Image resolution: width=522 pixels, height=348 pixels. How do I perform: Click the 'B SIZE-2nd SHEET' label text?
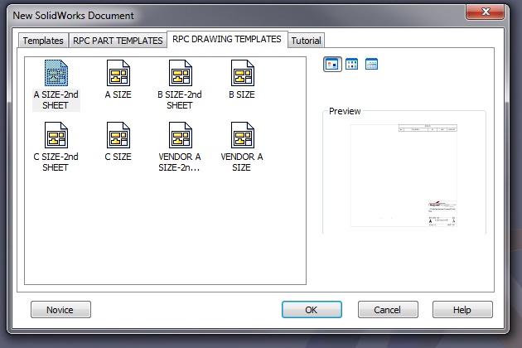pos(180,100)
